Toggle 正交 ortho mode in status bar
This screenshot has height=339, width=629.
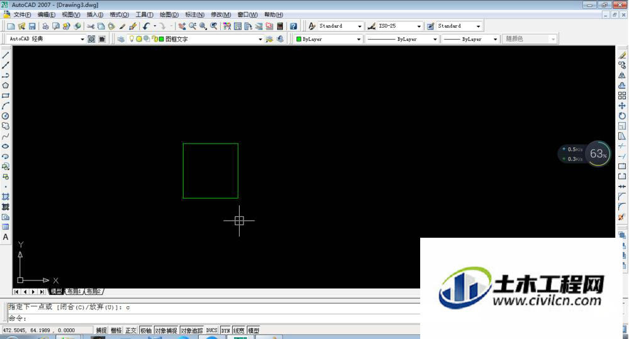click(131, 330)
